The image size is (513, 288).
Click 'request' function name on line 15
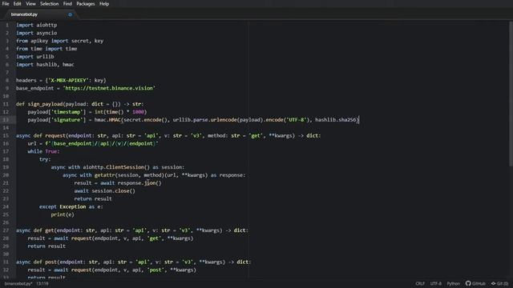pyautogui.click(x=55, y=135)
